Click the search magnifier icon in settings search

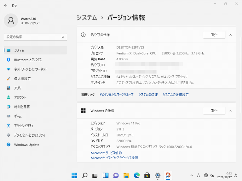(x=63, y=37)
